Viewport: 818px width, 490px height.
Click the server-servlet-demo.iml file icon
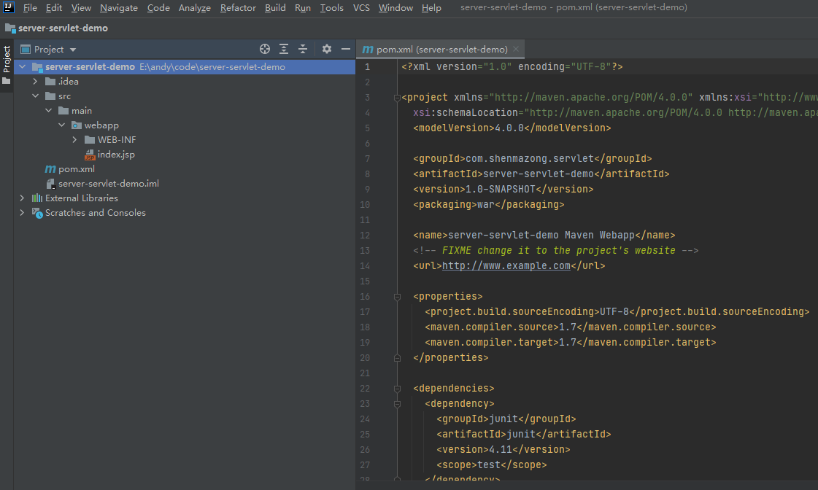pos(50,184)
